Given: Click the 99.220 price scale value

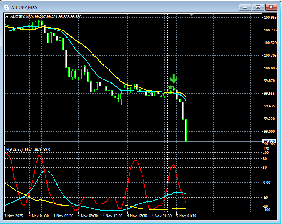Looking at the screenshot, I should (269, 119).
